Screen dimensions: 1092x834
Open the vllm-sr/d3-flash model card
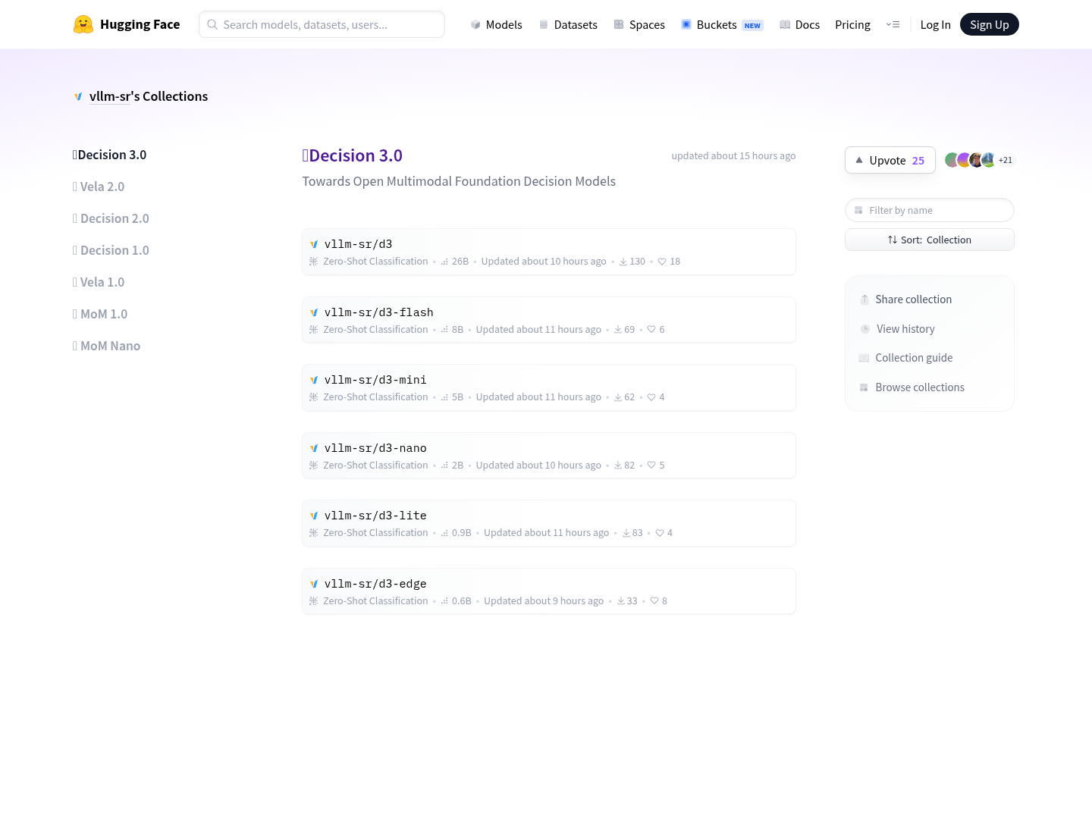tap(549, 320)
